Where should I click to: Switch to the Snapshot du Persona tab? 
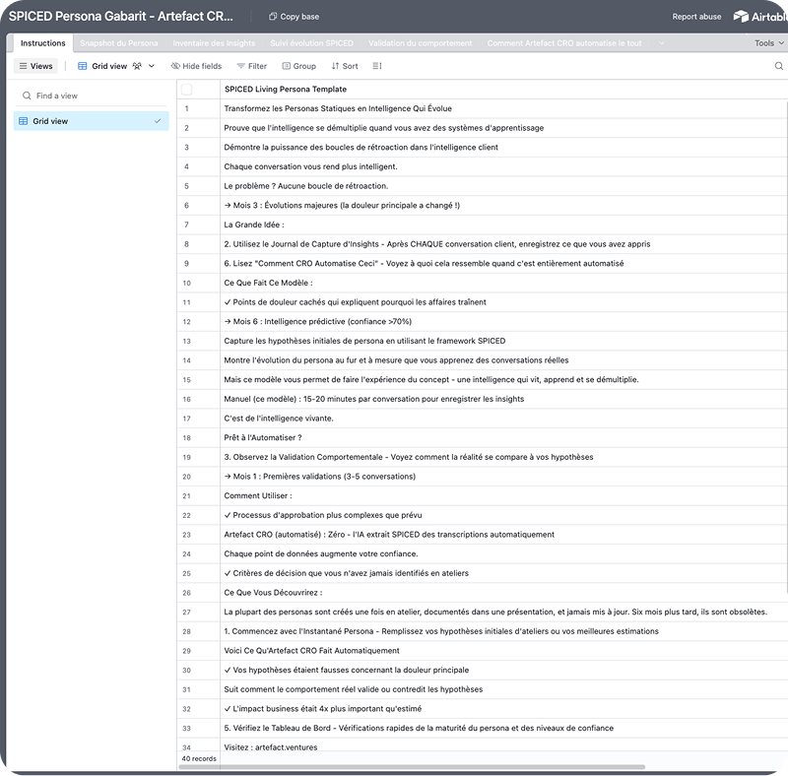[x=118, y=43]
